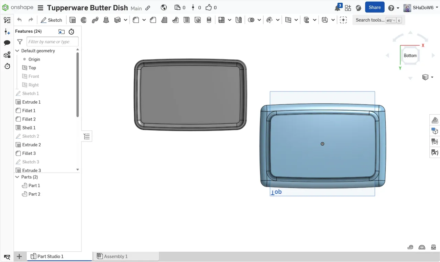Open the Fillet tool
This screenshot has width=440, height=262.
coord(136,20)
